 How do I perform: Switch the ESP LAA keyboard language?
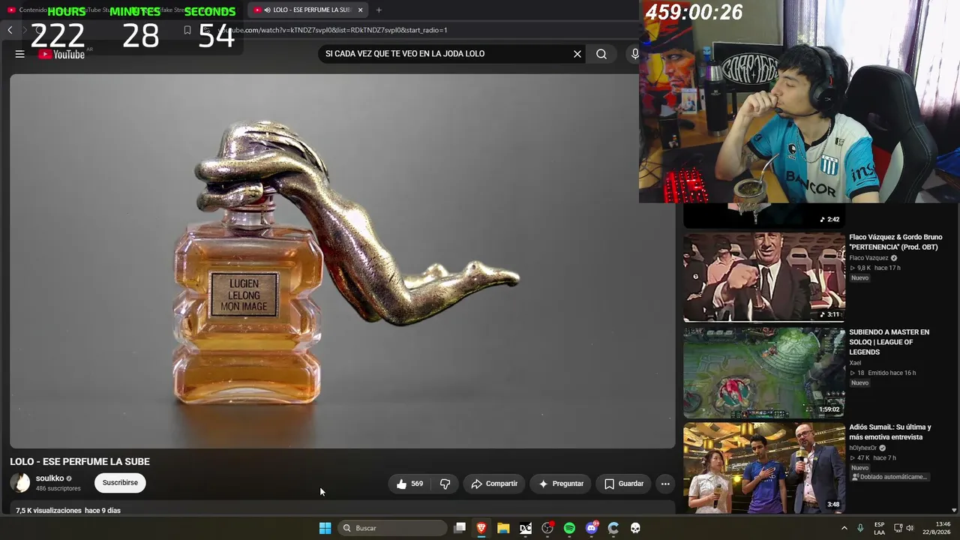coord(879,528)
